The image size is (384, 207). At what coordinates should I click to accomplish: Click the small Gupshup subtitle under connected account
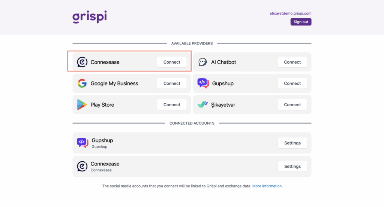click(x=99, y=147)
